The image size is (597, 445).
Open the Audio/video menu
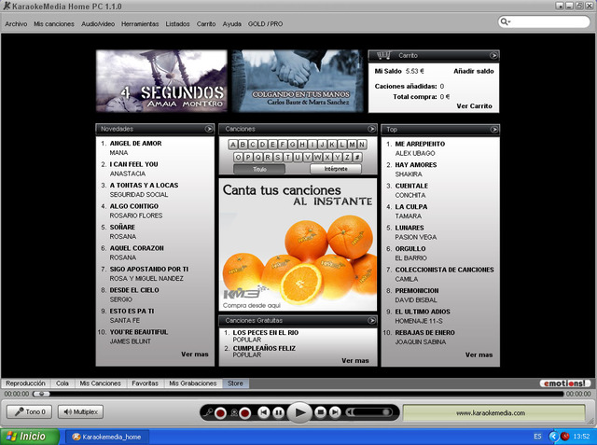point(98,23)
